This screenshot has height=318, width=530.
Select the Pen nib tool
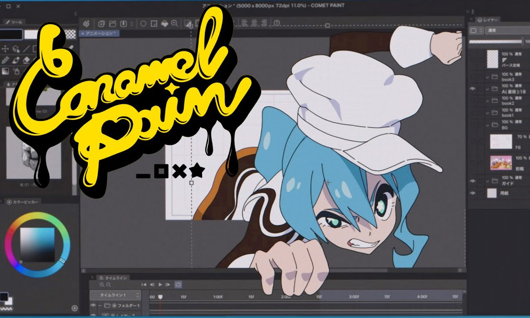(16, 60)
